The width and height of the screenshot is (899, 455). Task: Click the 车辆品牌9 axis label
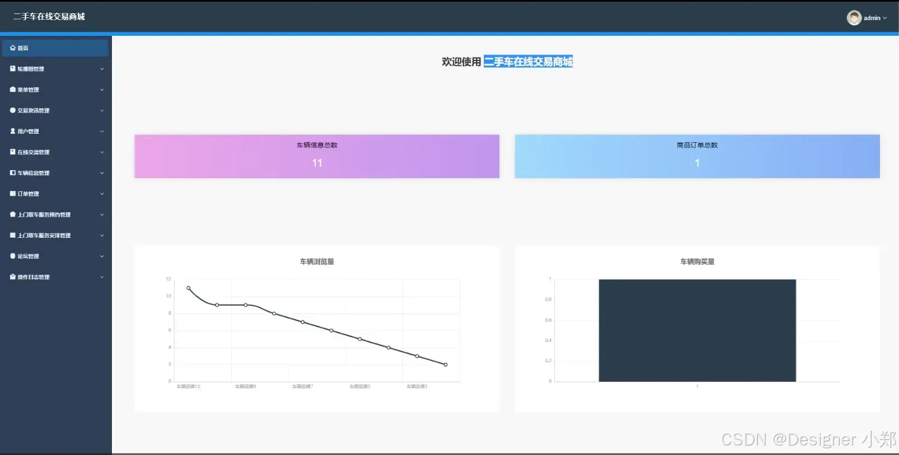click(x=246, y=387)
